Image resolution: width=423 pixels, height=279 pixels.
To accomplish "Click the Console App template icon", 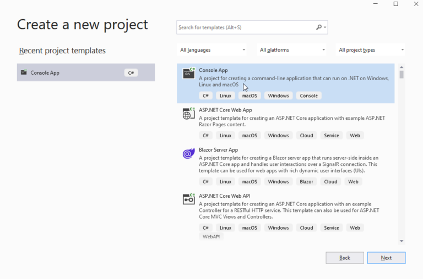I will coord(189,74).
